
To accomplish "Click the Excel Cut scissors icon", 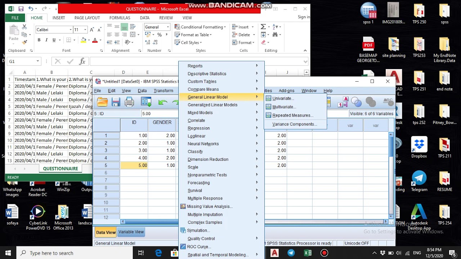I will pyautogui.click(x=24, y=27).
